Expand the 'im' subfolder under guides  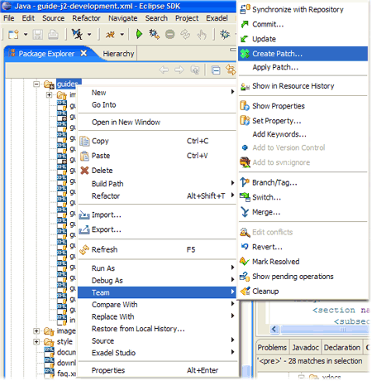pos(49,95)
